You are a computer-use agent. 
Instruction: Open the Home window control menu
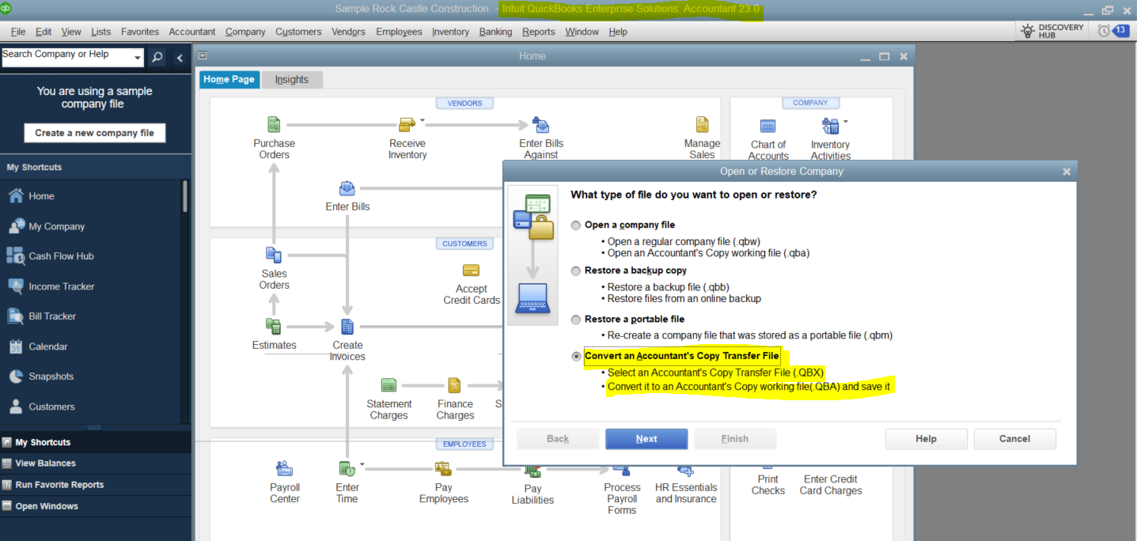pyautogui.click(x=203, y=56)
